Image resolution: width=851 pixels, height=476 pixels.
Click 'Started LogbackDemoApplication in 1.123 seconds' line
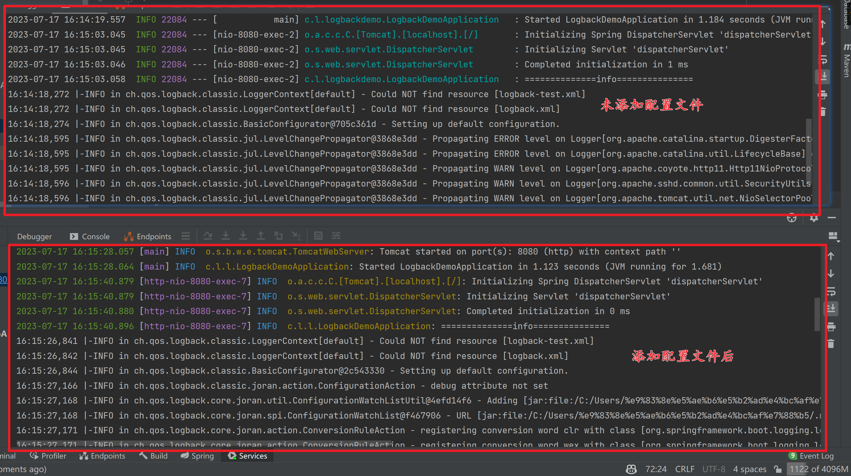pos(369,267)
